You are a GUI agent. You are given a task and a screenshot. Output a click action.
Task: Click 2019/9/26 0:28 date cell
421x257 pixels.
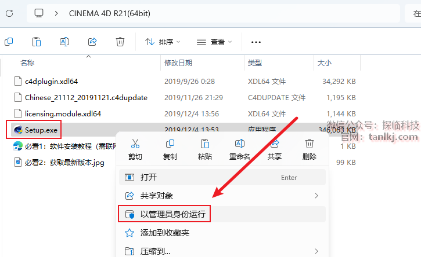[x=189, y=82]
